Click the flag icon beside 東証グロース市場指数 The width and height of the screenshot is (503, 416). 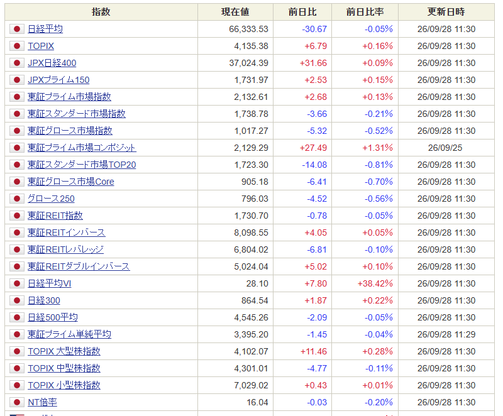(17, 131)
